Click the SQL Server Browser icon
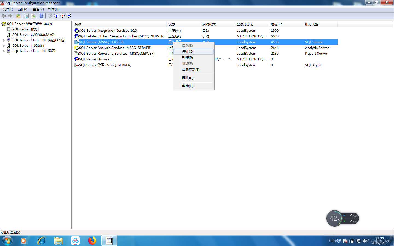Viewport: 394px width, 246px height. [x=76, y=59]
